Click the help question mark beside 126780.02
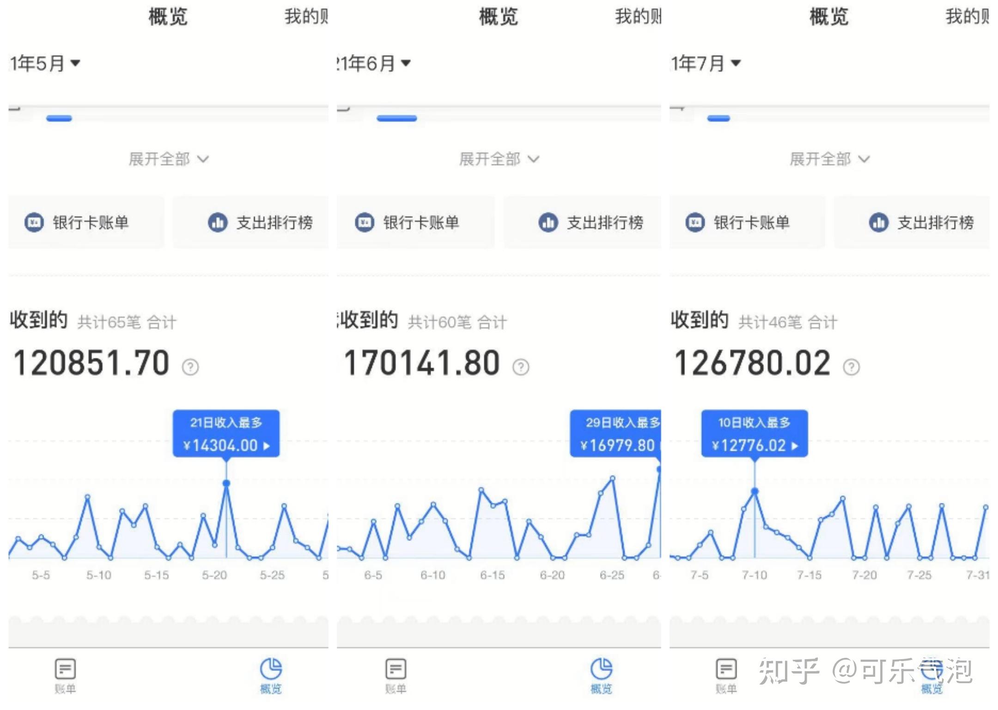The width and height of the screenshot is (998, 710). click(852, 367)
